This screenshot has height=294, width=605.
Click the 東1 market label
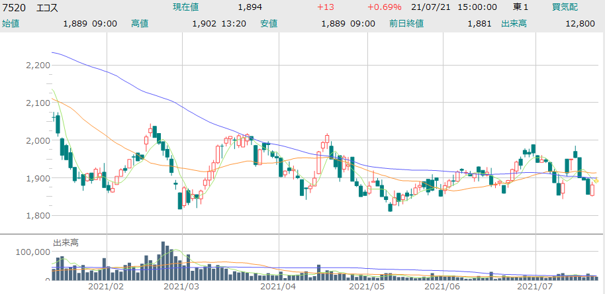[x=520, y=7]
